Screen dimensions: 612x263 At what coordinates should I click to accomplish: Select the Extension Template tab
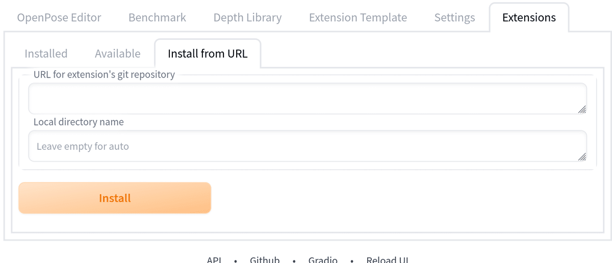tap(358, 17)
